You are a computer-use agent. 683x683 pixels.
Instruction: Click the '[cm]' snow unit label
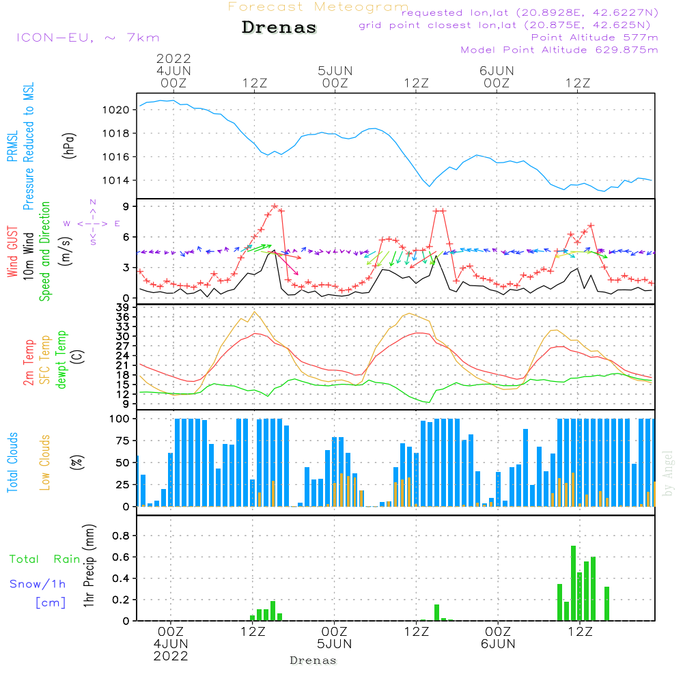click(x=51, y=603)
